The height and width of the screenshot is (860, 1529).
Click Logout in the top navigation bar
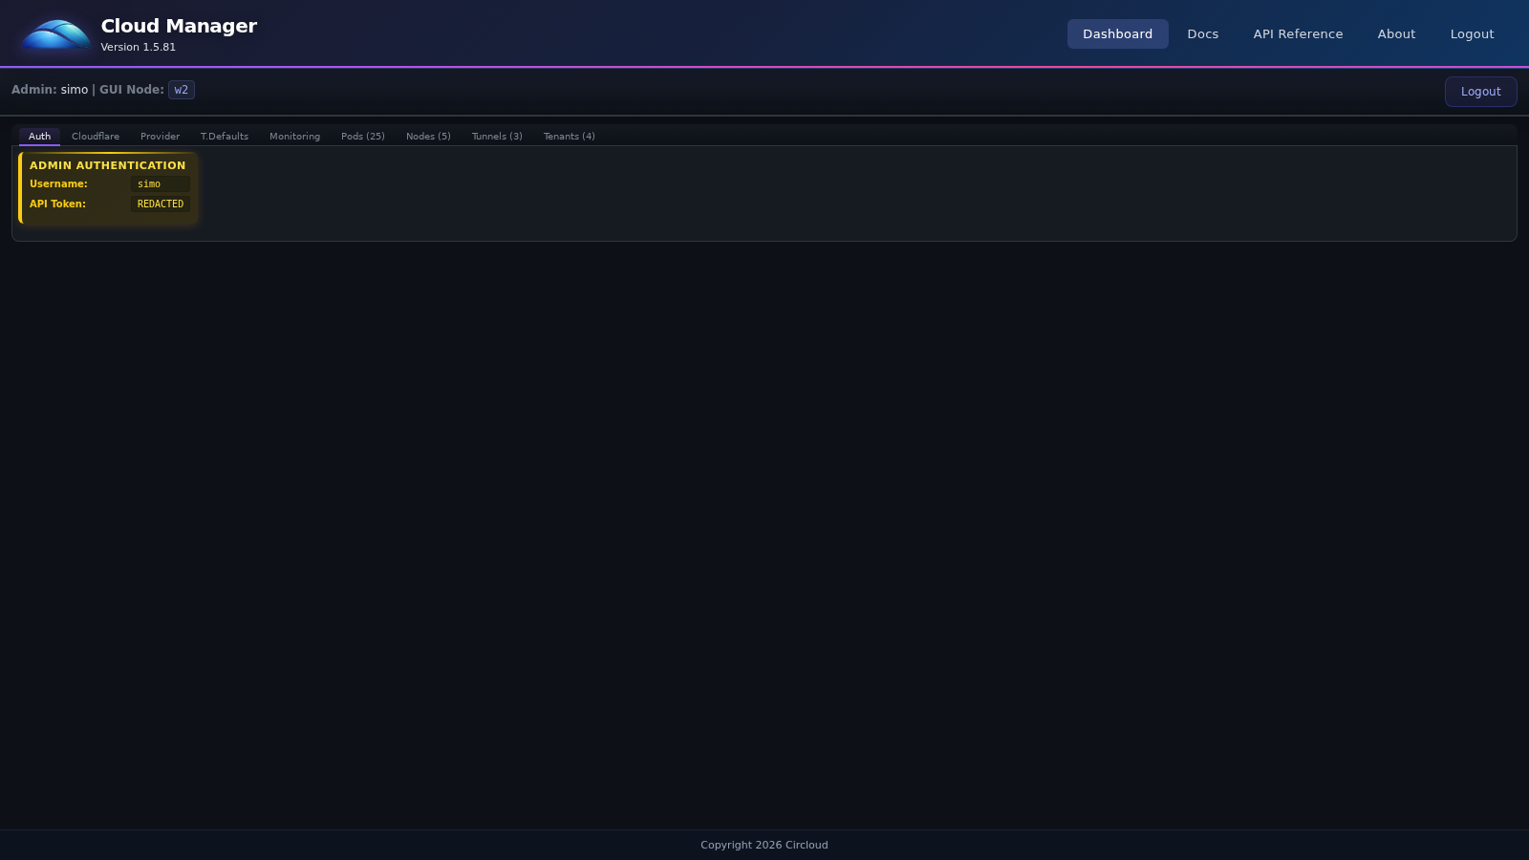[x=1472, y=33]
